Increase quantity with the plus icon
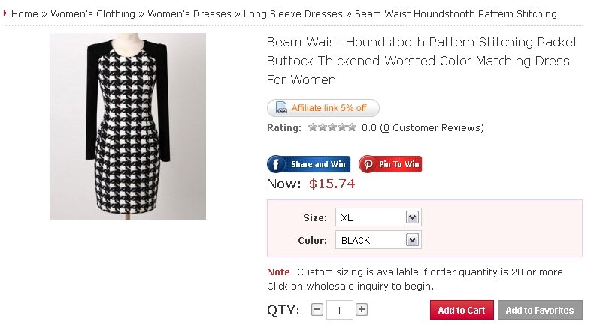This screenshot has height=324, width=606. click(x=362, y=309)
